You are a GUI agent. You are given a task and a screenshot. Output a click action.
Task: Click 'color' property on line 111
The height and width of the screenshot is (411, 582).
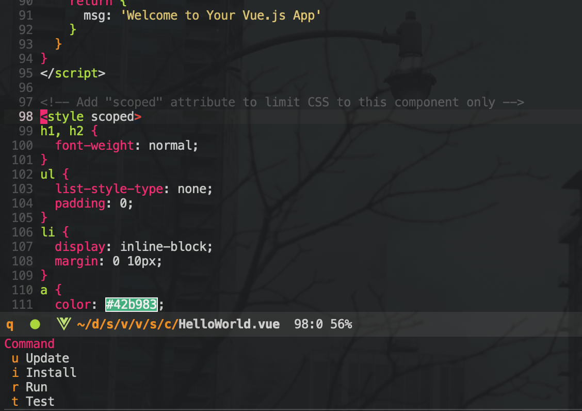click(x=73, y=305)
